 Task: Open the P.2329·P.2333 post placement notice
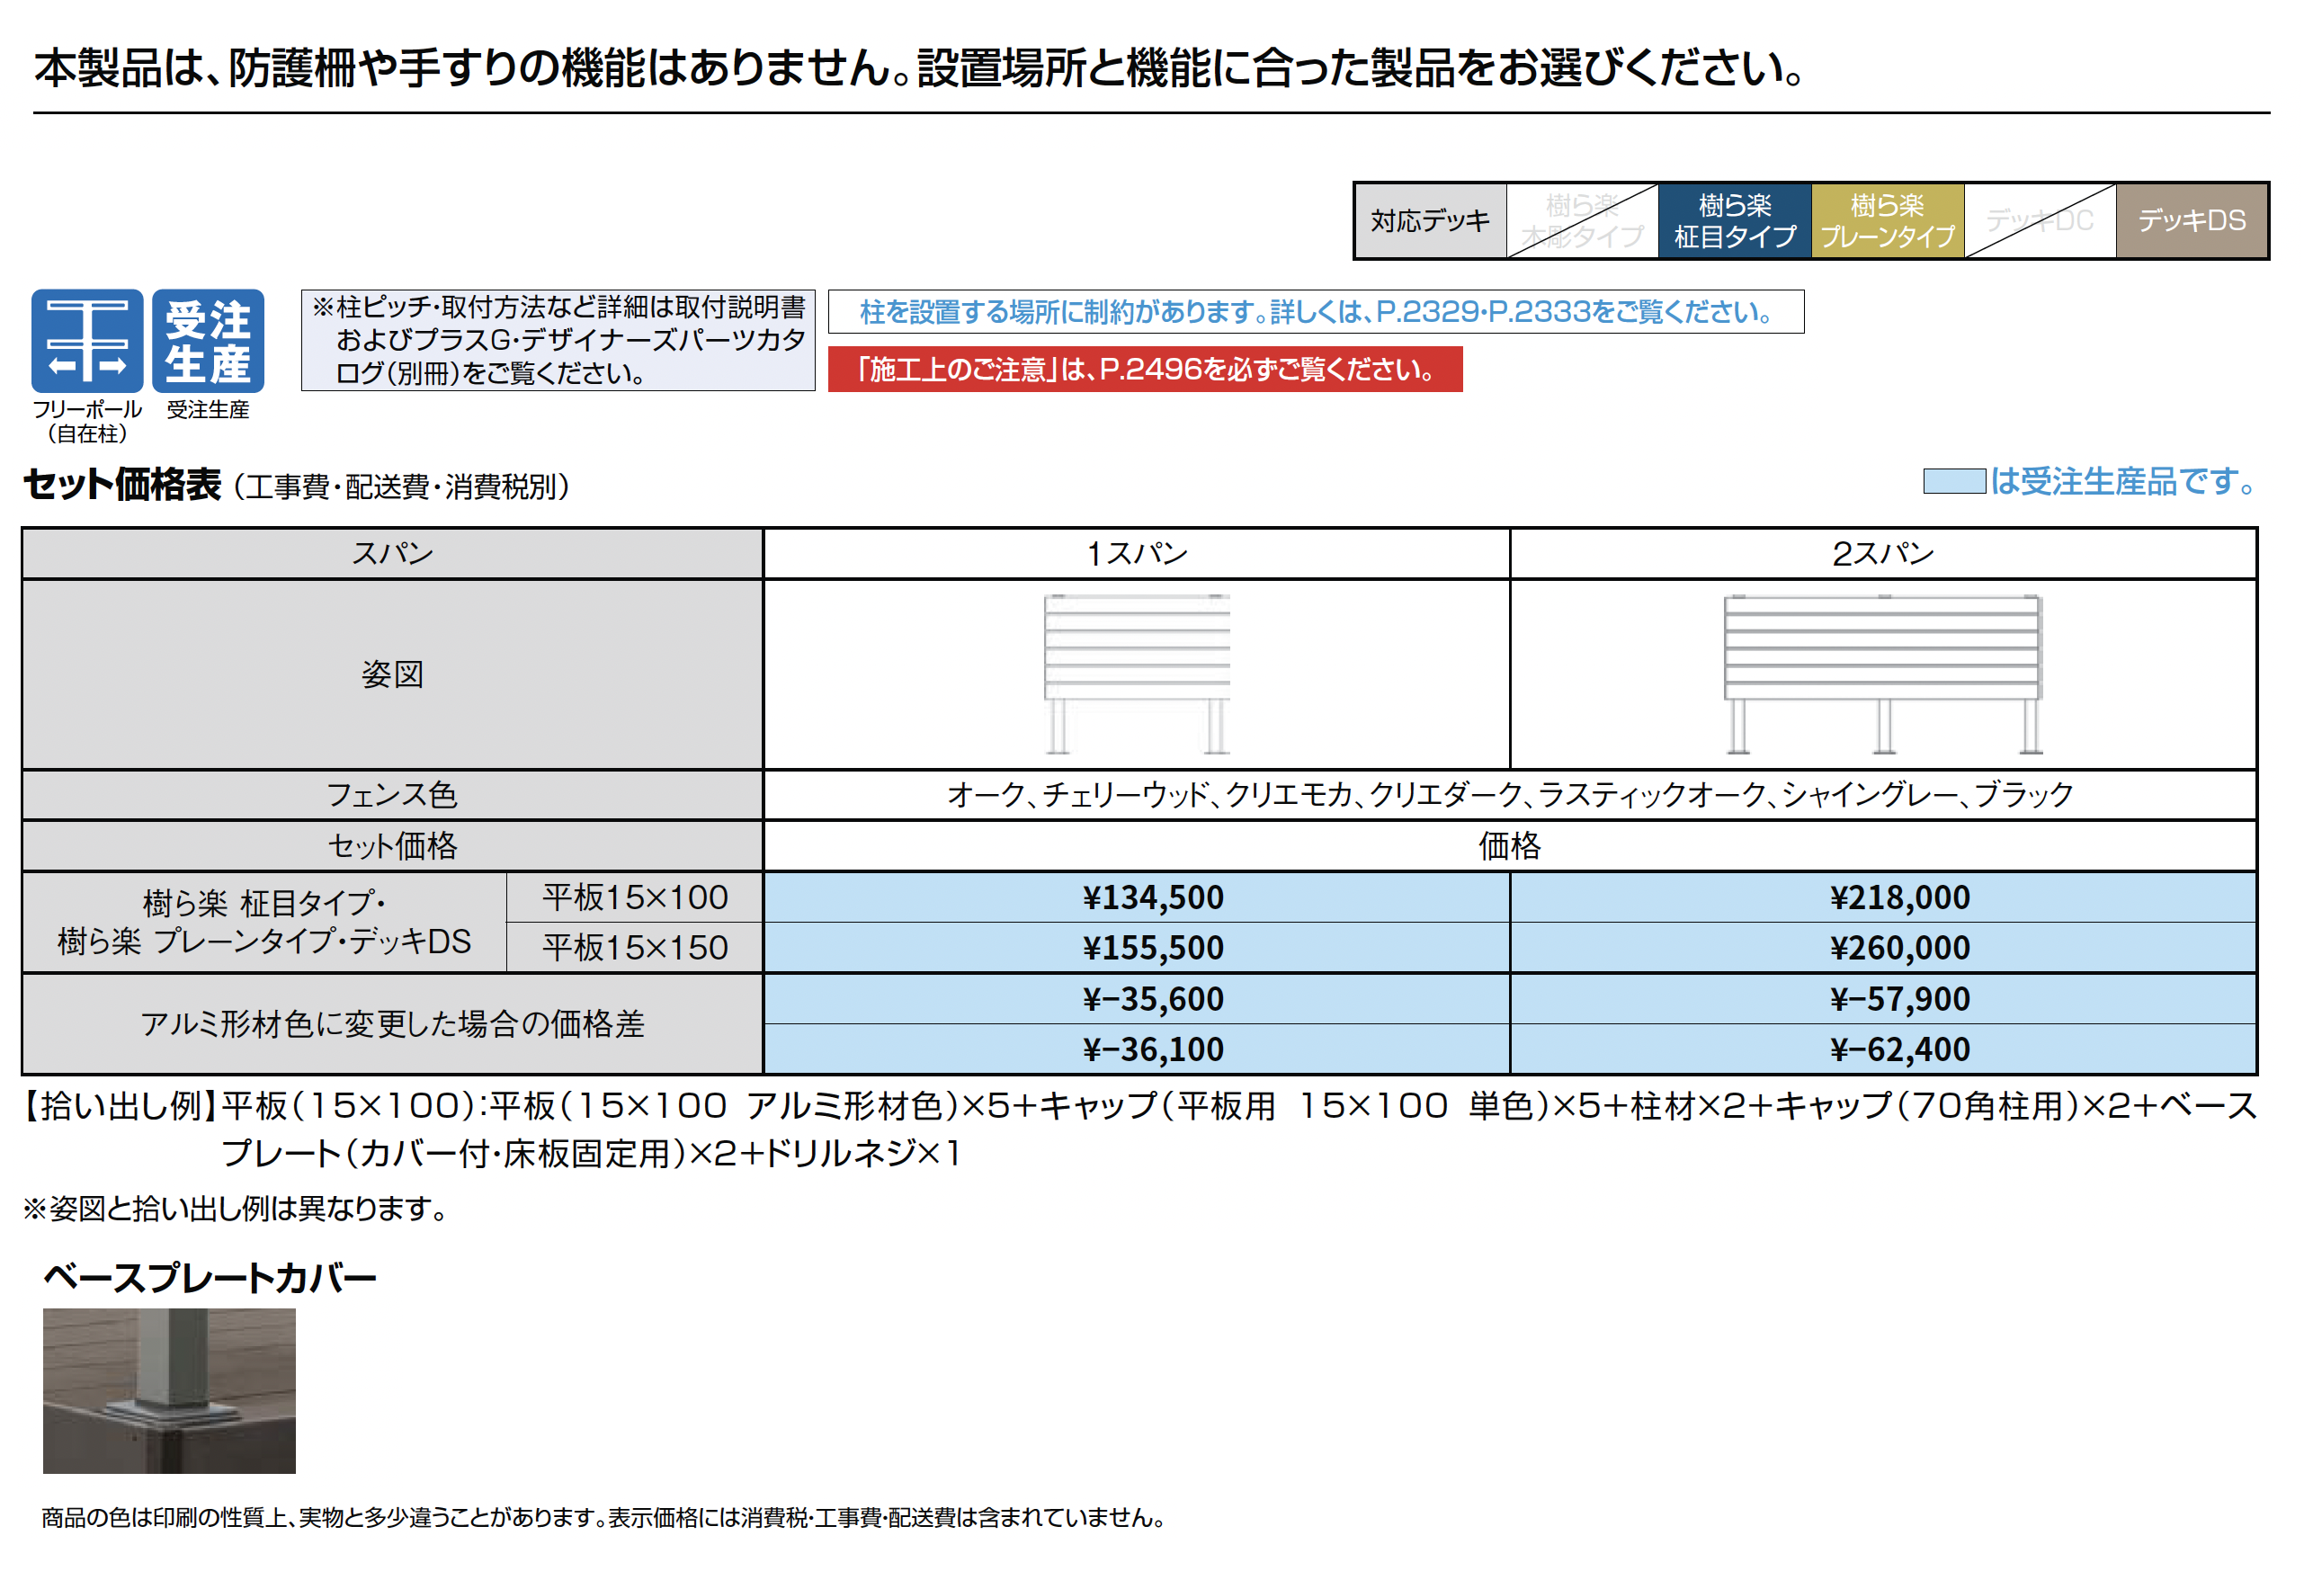[x=1315, y=312]
